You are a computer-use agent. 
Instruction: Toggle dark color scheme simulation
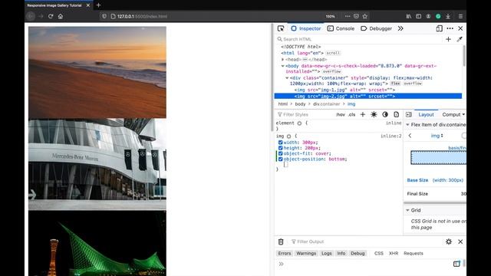click(x=385, y=114)
